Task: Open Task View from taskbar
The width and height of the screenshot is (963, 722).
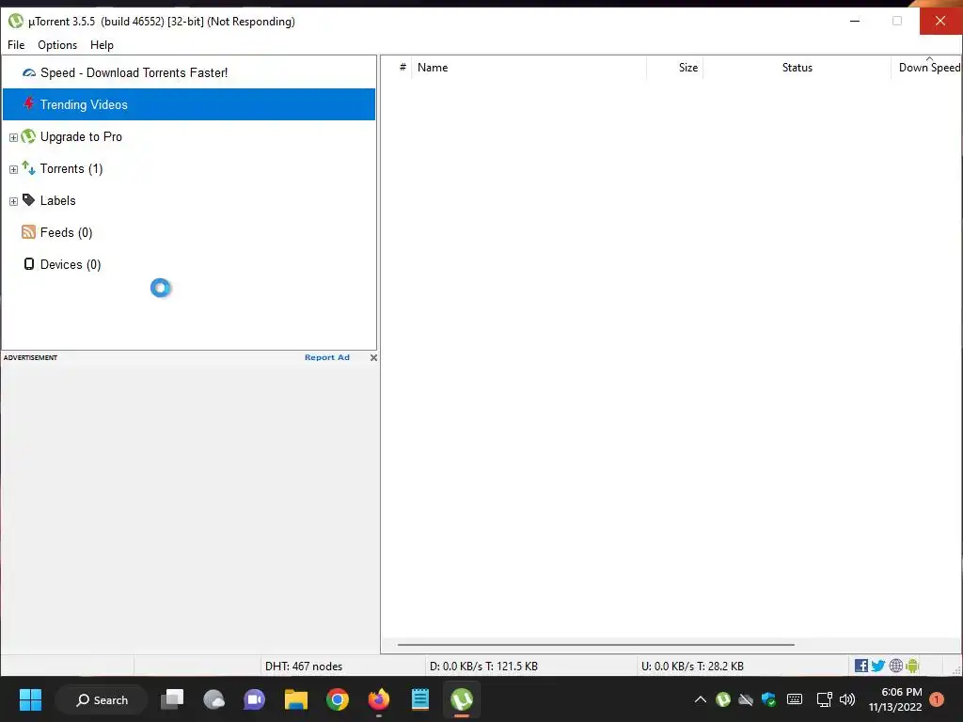Action: coord(172,699)
